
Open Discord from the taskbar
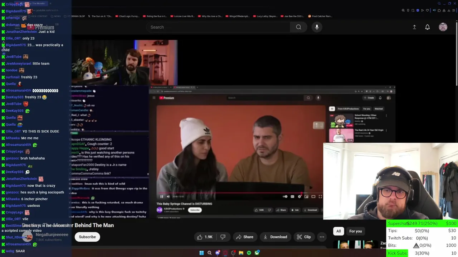[217, 253]
